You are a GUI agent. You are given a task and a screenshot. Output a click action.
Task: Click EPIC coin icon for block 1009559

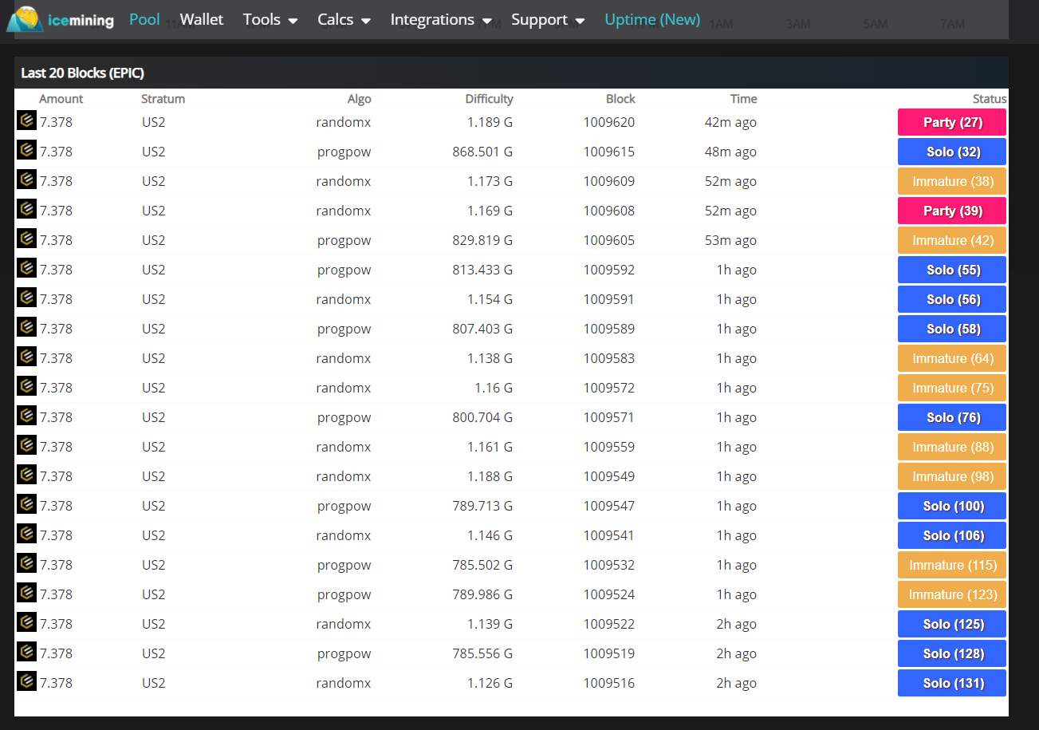click(26, 445)
